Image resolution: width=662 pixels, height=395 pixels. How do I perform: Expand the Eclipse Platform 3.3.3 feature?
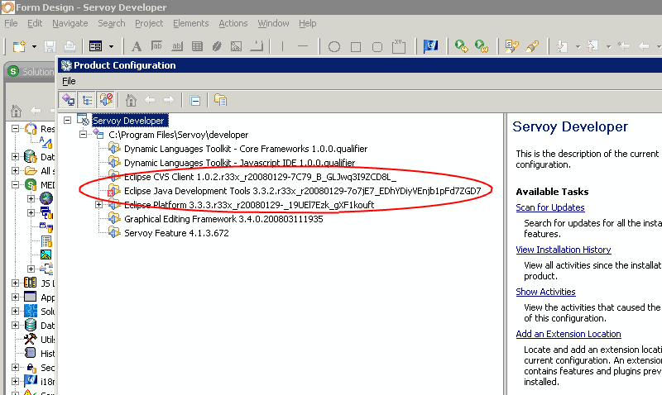click(x=98, y=205)
